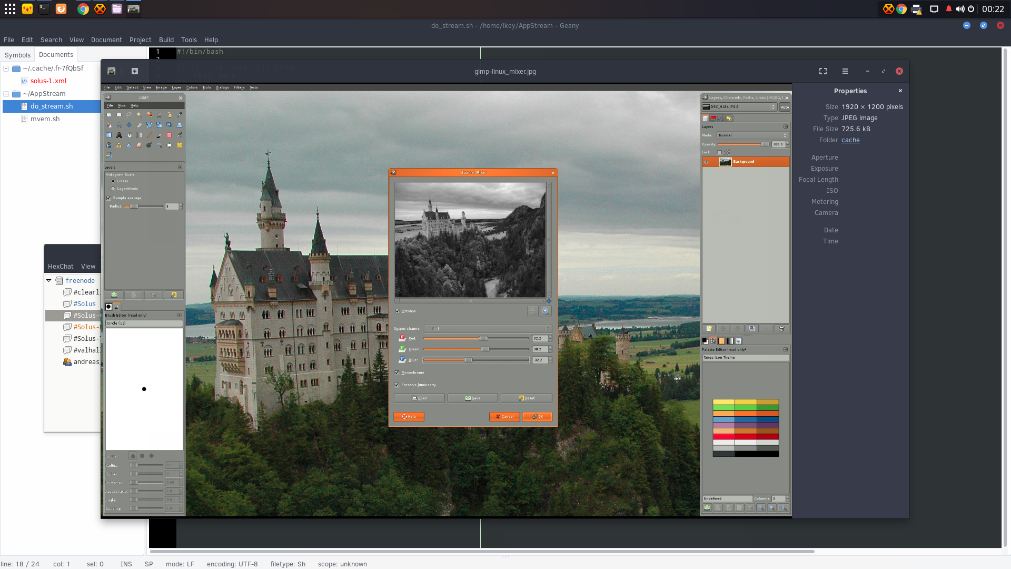Open the terminal from the top panel
Image resolution: width=1011 pixels, height=569 pixels.
(44, 9)
